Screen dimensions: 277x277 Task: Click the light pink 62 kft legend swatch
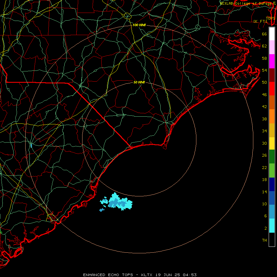(x=272, y=47)
